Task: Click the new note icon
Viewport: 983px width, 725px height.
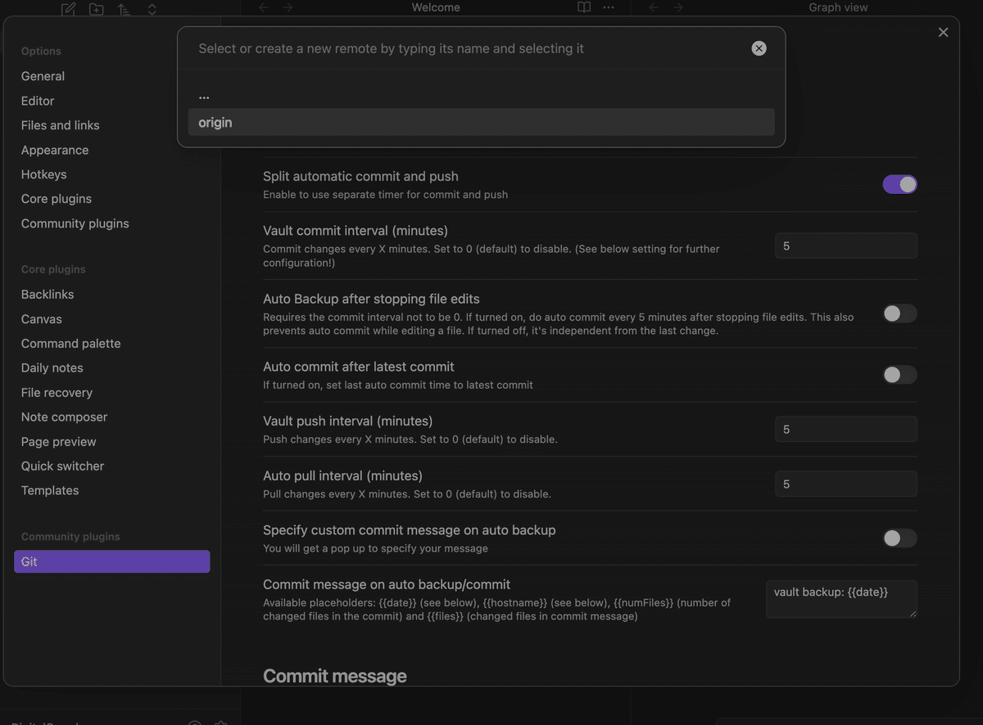Action: tap(69, 9)
